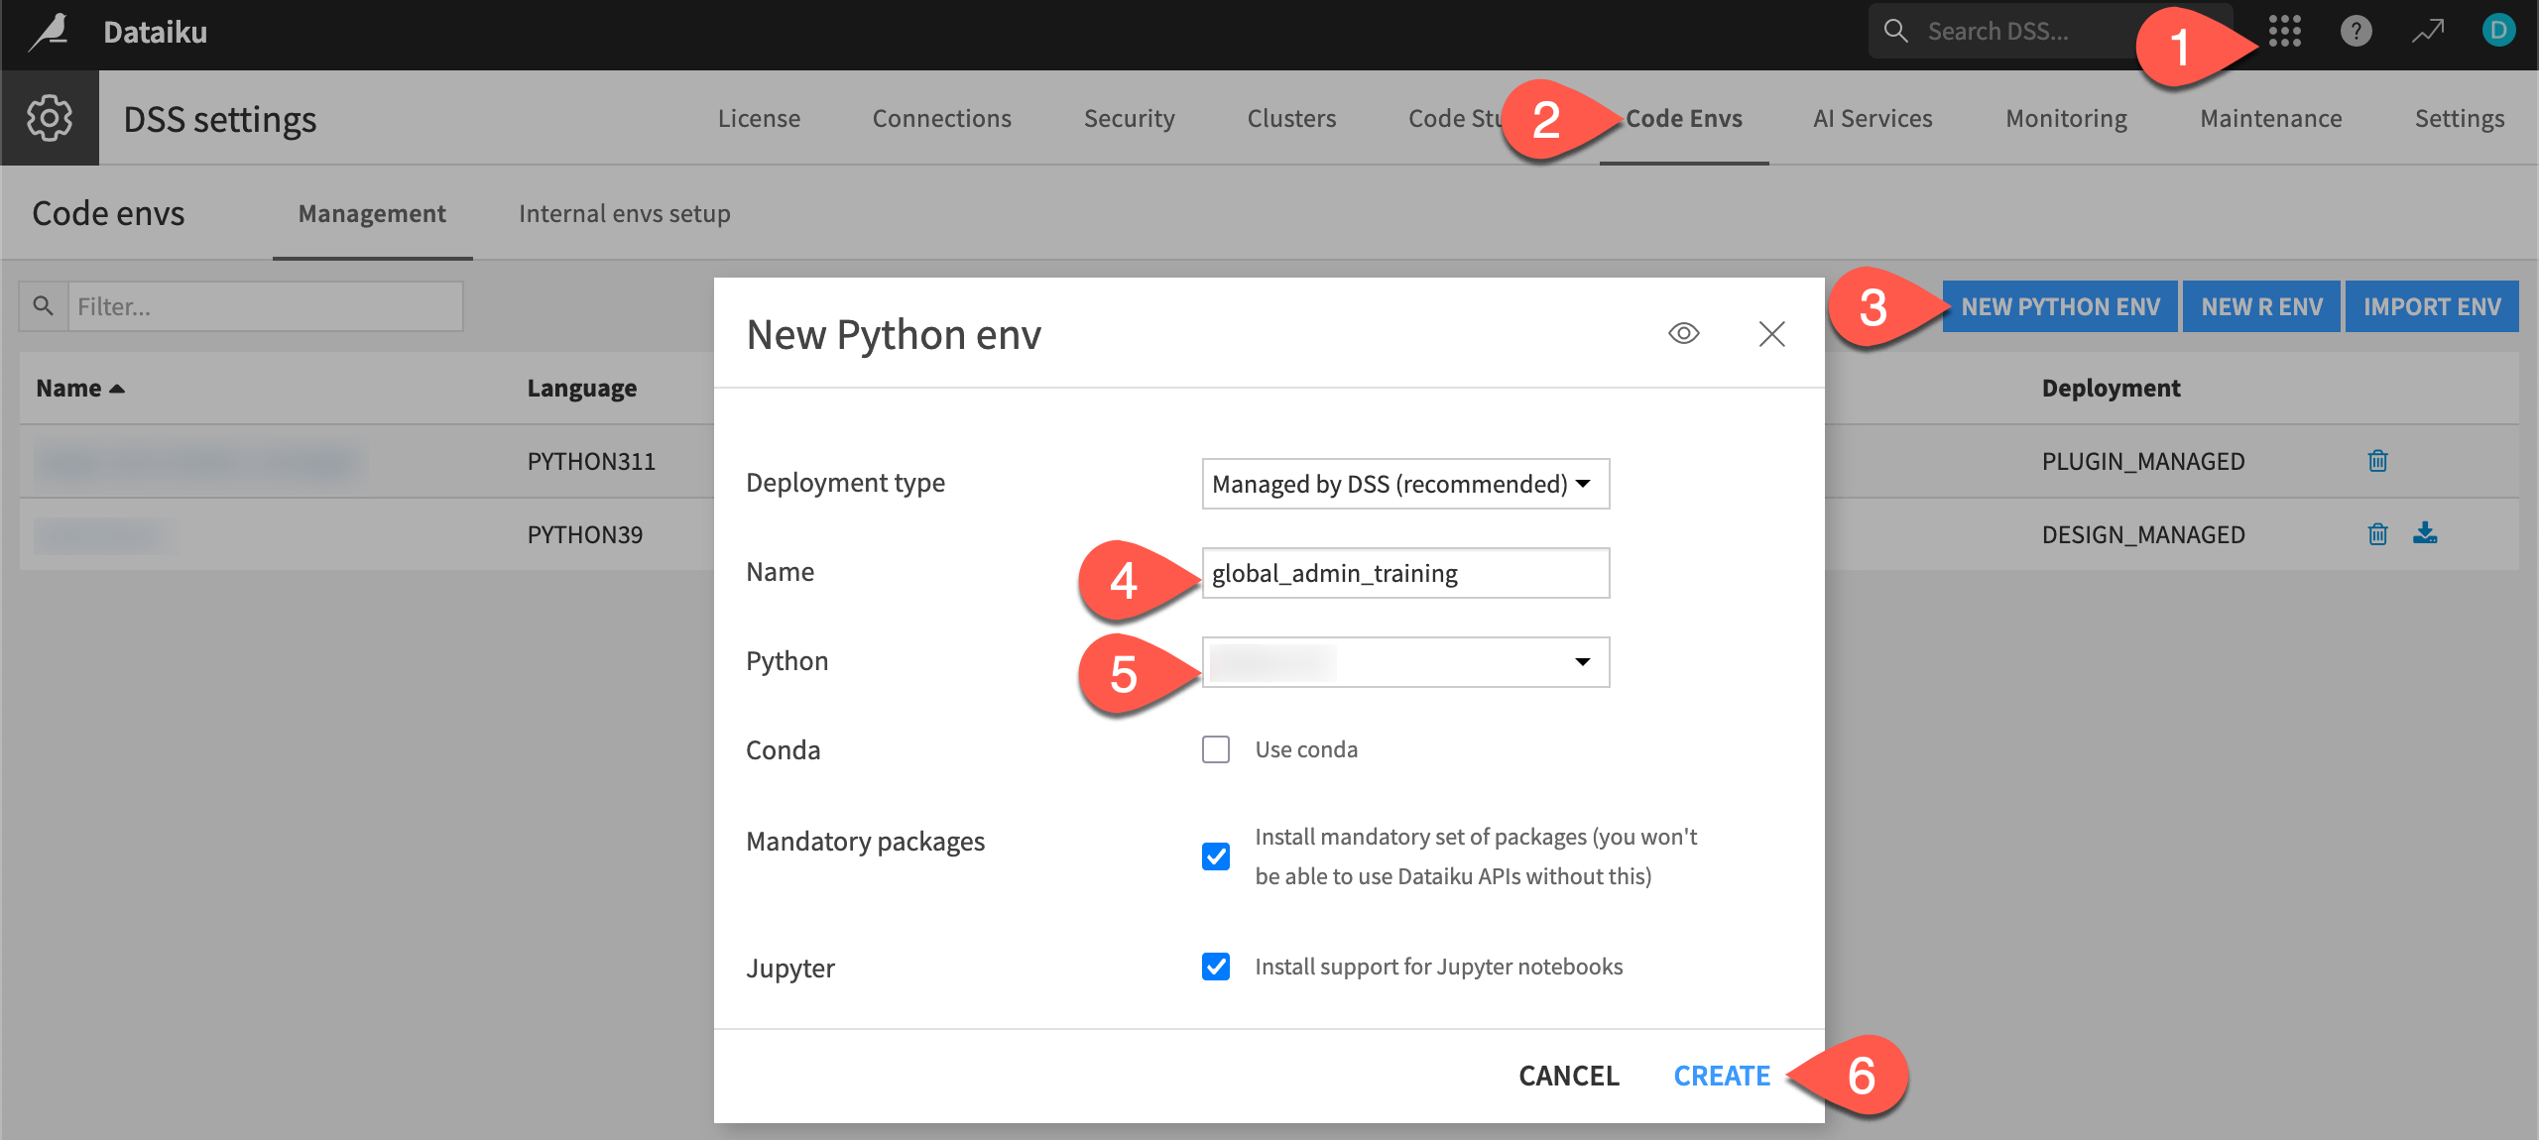Switch to the Monitoring tab
The width and height of the screenshot is (2539, 1140).
[2066, 118]
